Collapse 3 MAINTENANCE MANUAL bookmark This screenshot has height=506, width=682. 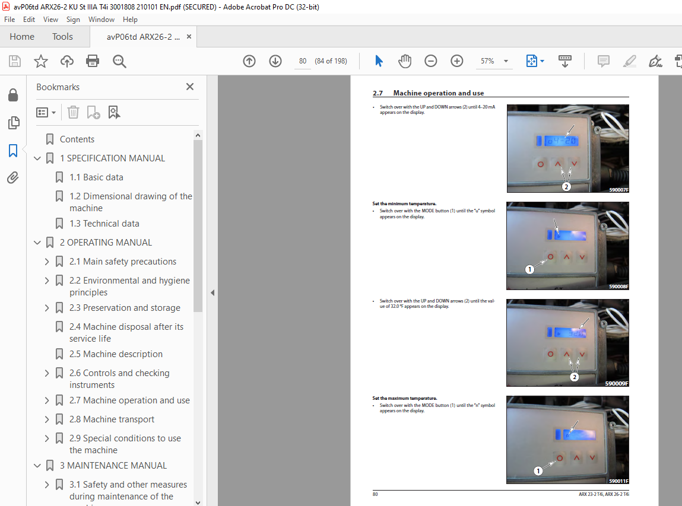coord(37,466)
